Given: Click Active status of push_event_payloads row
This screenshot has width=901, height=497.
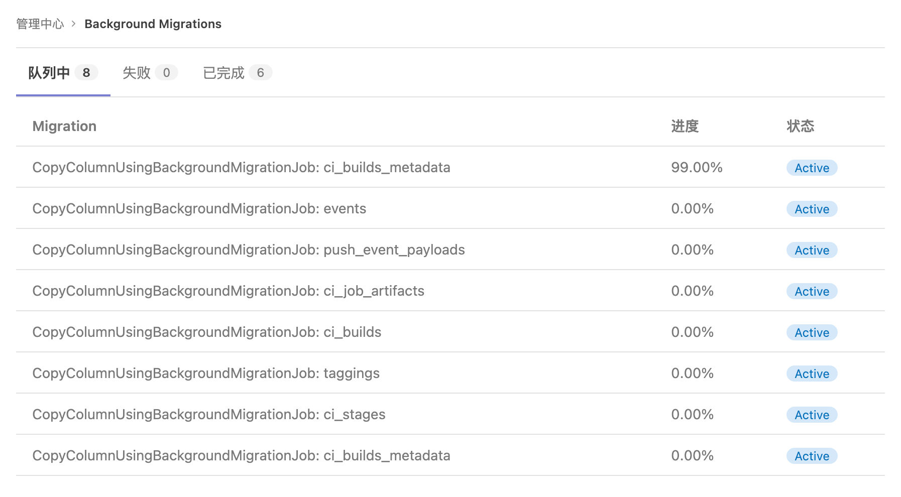Looking at the screenshot, I should pyautogui.click(x=812, y=251).
